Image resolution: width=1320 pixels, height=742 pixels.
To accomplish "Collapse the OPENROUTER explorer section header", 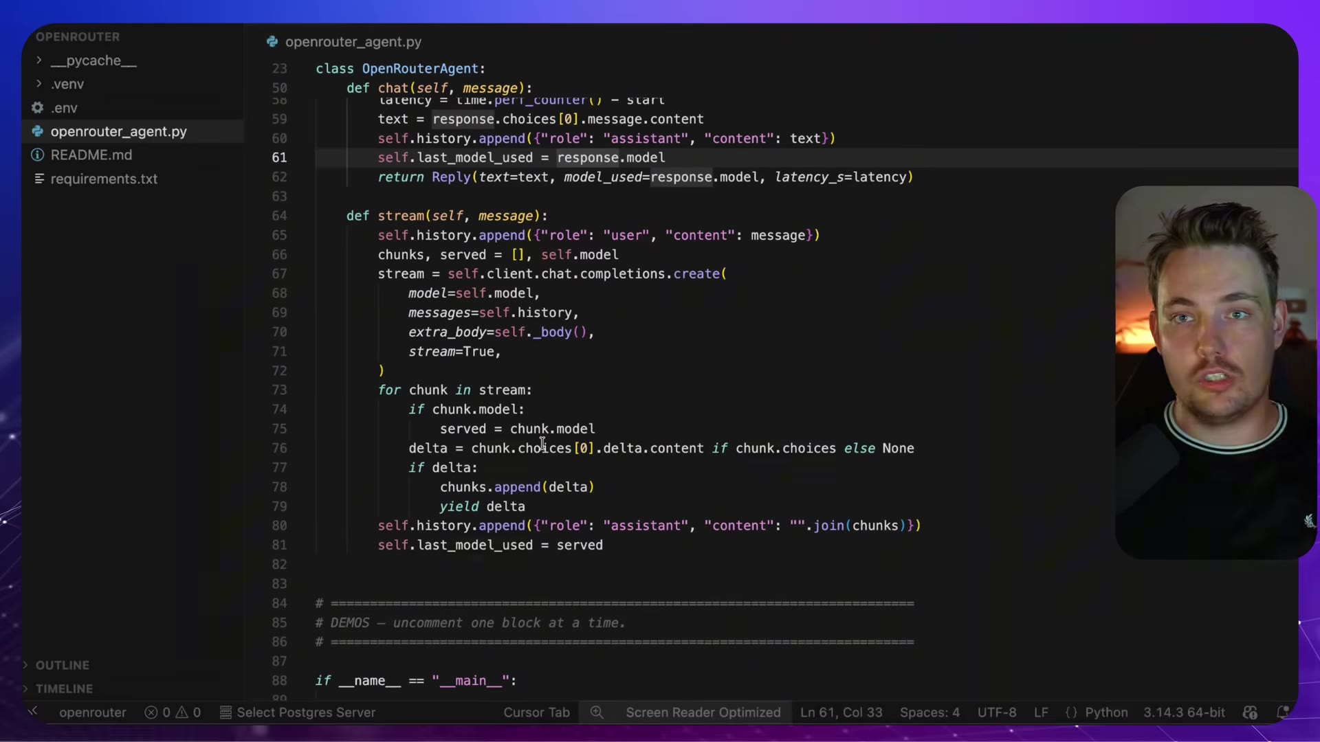I will (78, 36).
